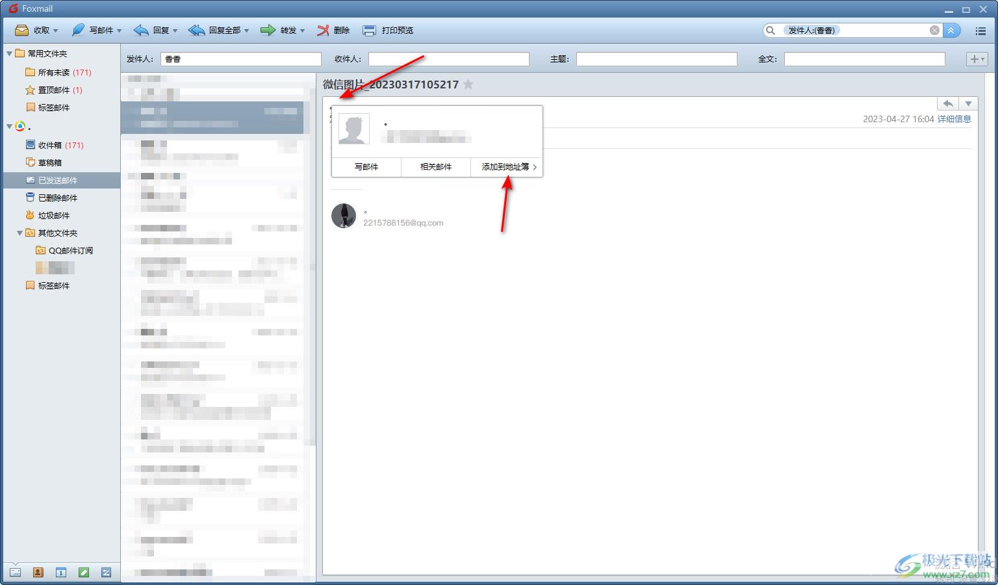Open the 所有未读 folder
The width and height of the screenshot is (998, 585).
tap(62, 72)
